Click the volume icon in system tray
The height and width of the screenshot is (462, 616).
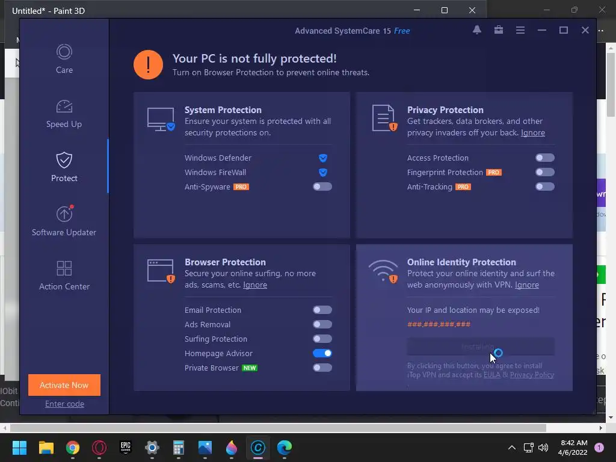[x=543, y=448]
